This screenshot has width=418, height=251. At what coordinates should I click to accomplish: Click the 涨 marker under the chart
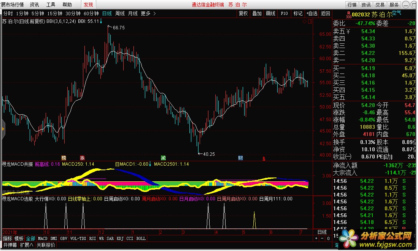(83, 158)
